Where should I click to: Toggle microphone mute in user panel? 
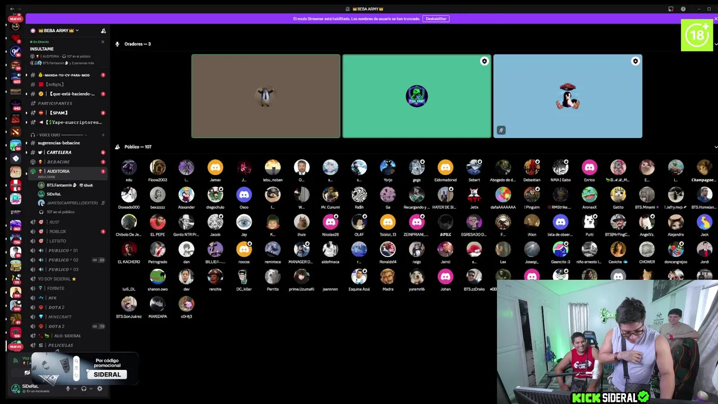coord(68,388)
